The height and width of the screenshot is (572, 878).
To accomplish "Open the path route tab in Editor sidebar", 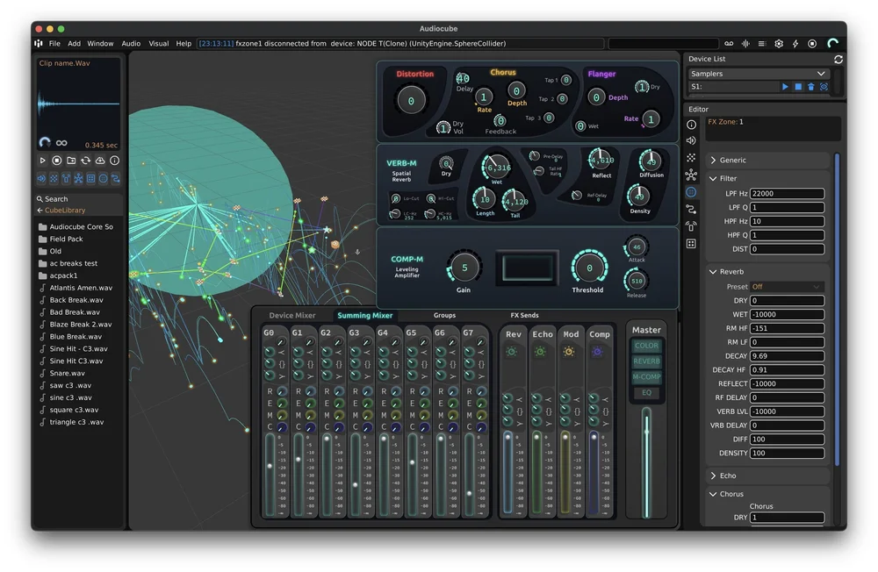I will [x=692, y=210].
